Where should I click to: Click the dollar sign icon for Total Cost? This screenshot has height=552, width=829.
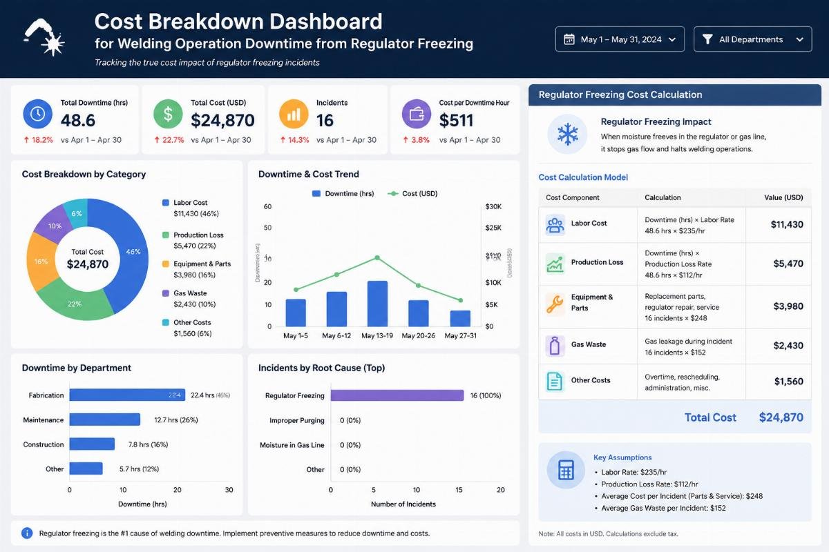[x=168, y=114]
